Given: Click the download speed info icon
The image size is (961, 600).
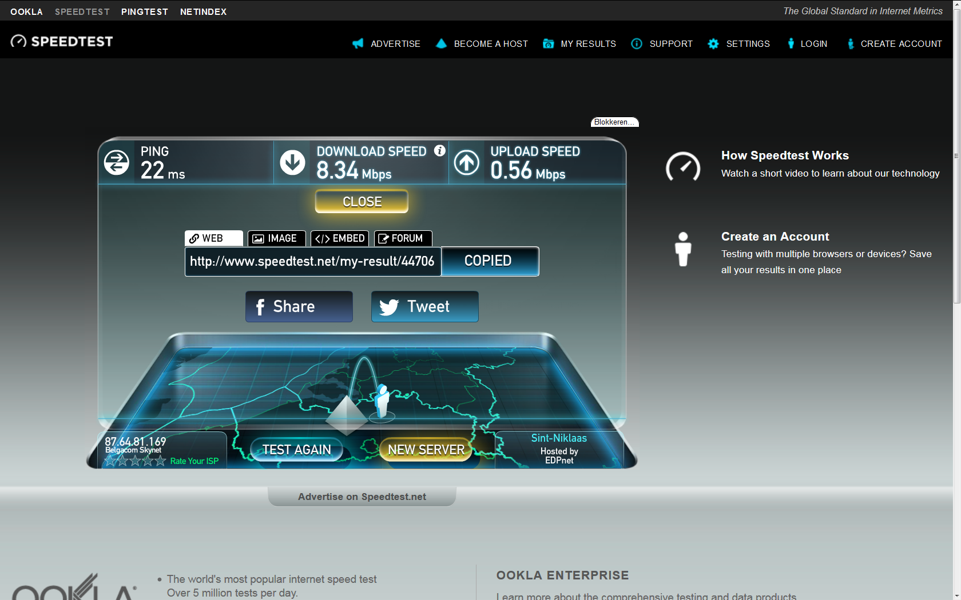Looking at the screenshot, I should point(439,150).
